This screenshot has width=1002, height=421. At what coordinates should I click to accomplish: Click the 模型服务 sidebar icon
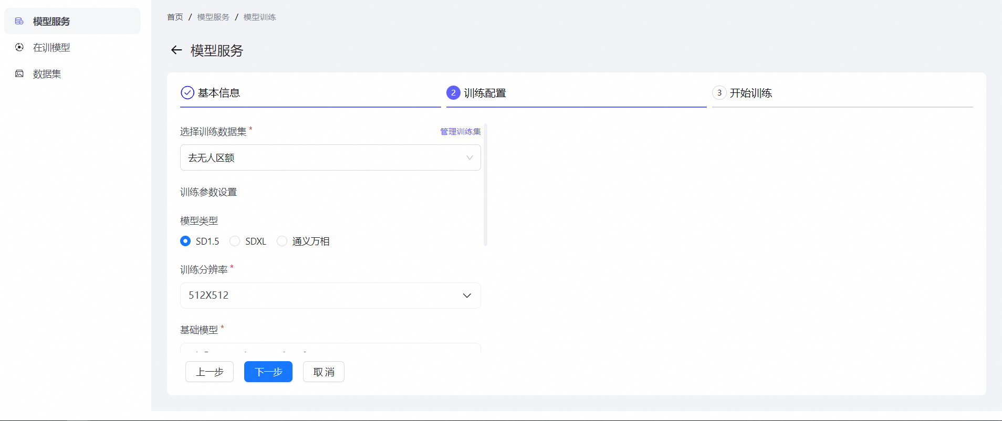19,21
